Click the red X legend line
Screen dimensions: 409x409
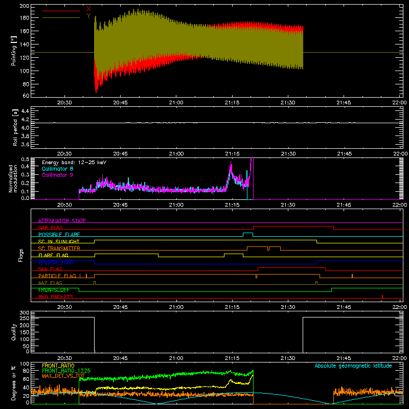tap(61, 11)
